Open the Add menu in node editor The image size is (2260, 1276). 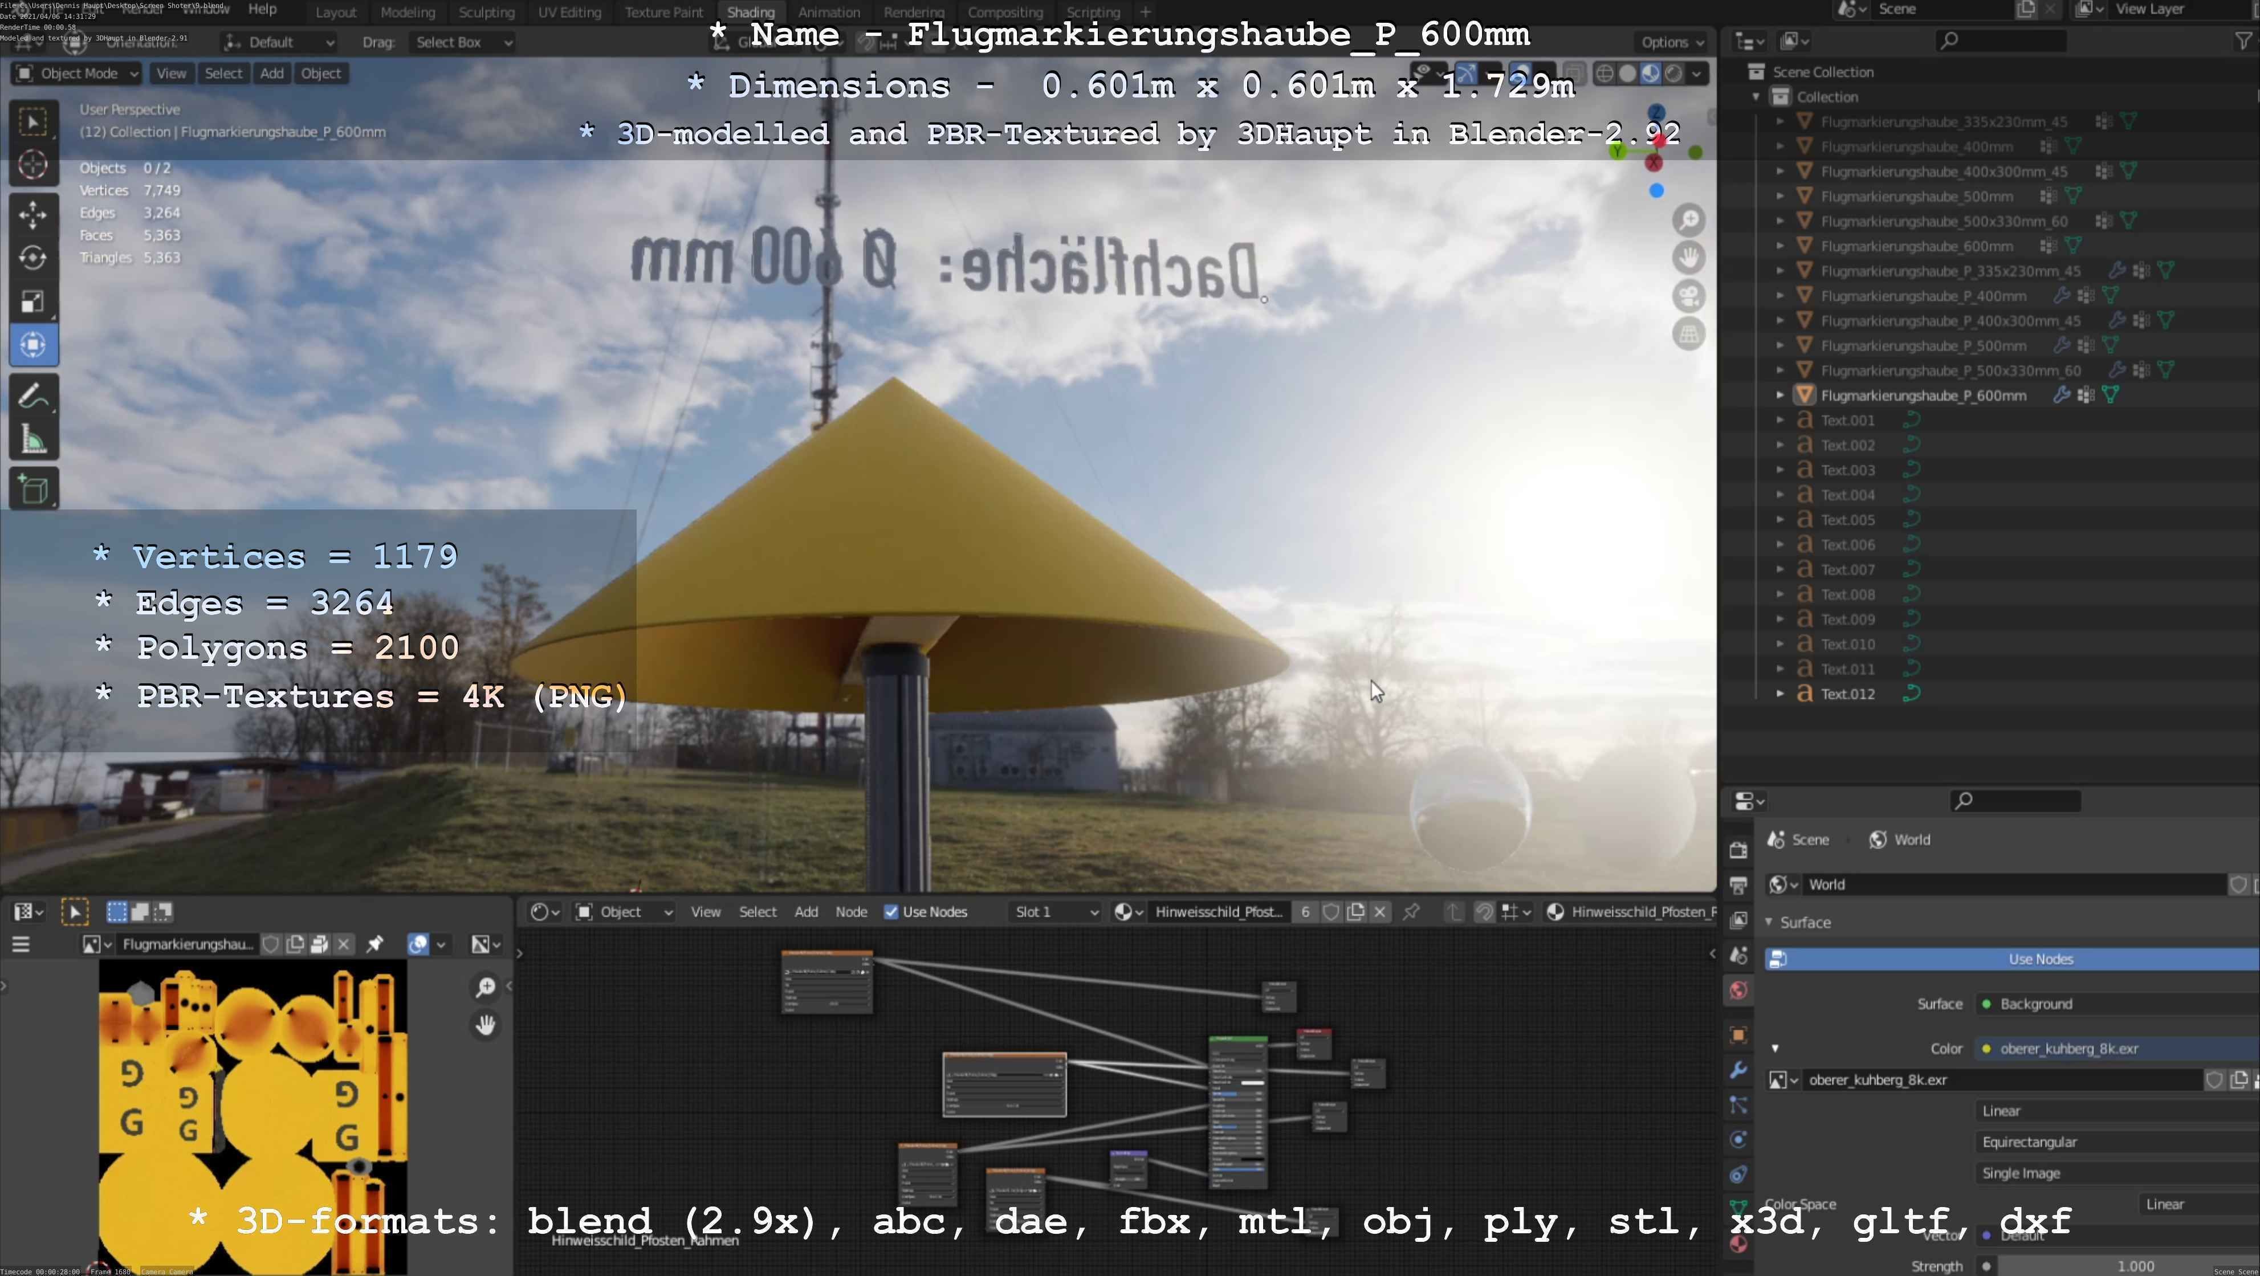click(x=805, y=912)
